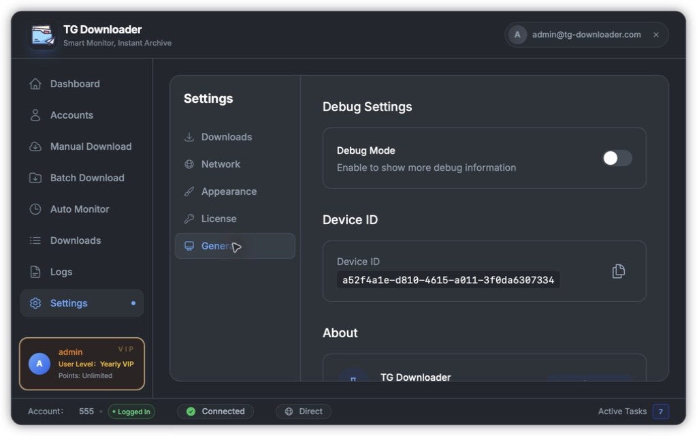Click the Manual Download cloud icon
697x436 pixels.
click(35, 146)
